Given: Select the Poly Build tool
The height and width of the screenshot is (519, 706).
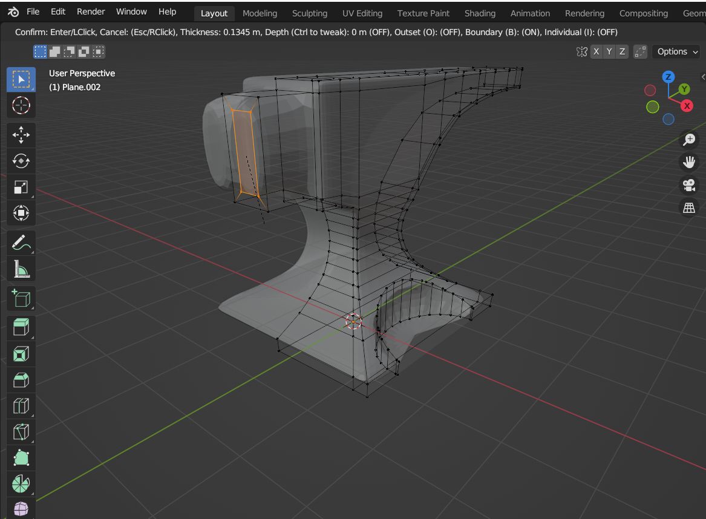Looking at the screenshot, I should 21,459.
